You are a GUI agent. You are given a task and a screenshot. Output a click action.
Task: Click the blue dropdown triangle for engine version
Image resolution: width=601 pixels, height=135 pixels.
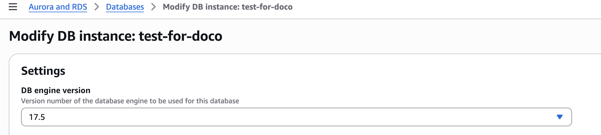tap(559, 117)
